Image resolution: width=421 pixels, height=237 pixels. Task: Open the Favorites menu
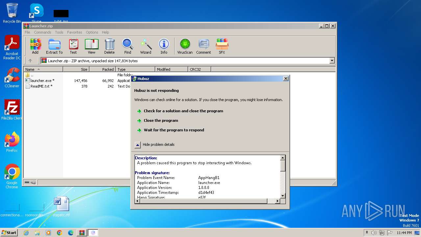(x=75, y=32)
